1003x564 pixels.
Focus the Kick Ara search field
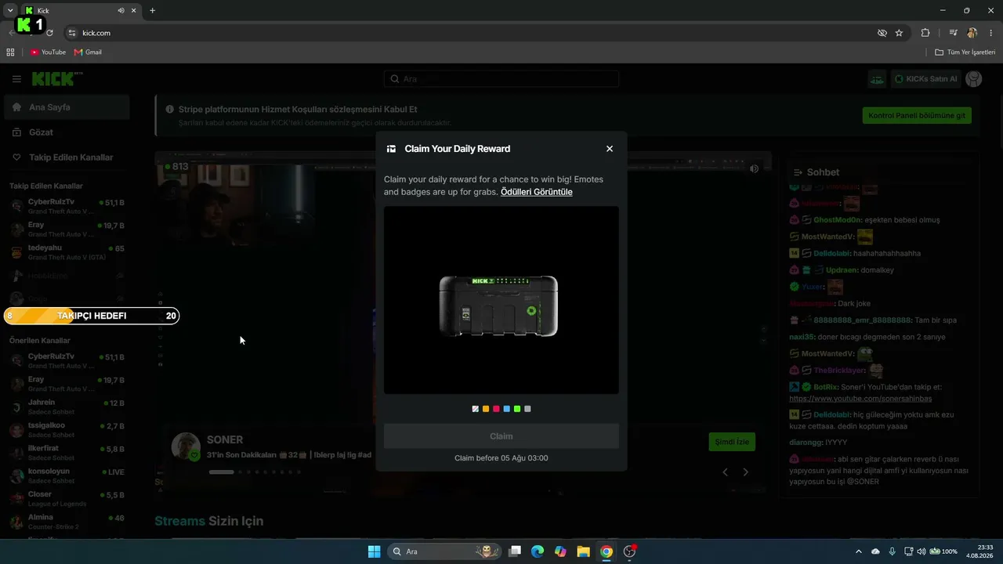click(x=501, y=79)
